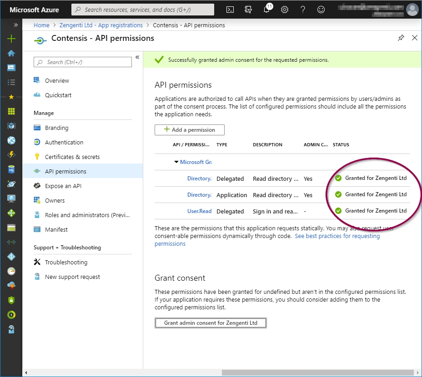Click Grant admin consent for Zengenti Ltd
This screenshot has height=377, width=422.
(210, 323)
